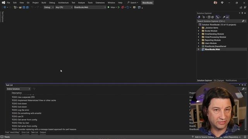Click in Search Solution Explorer field
The image size is (248, 139).
[219, 21]
